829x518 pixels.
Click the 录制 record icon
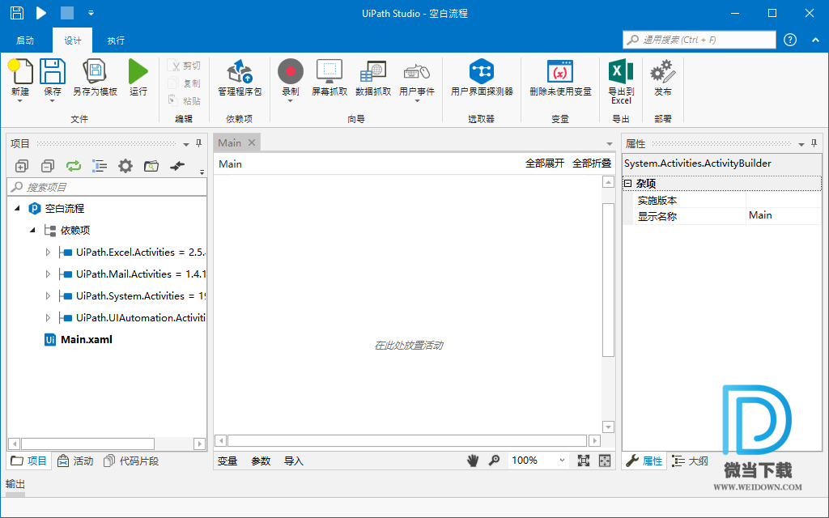pos(291,71)
